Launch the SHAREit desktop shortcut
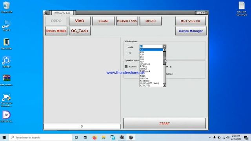This screenshot has height=141, width=251. coord(6,62)
